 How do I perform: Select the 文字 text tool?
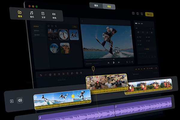click(43, 15)
